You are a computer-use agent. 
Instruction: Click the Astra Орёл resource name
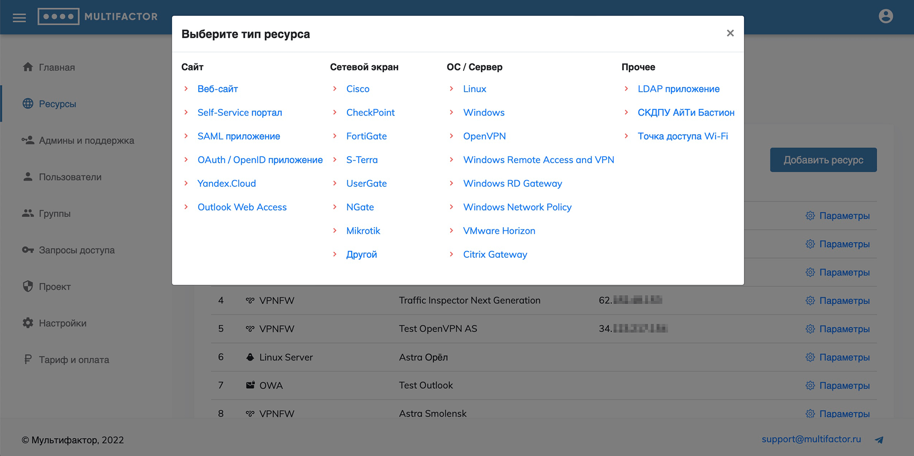(x=423, y=357)
